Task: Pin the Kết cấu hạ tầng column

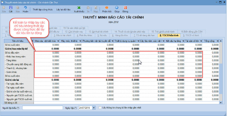Action: click(183, 41)
